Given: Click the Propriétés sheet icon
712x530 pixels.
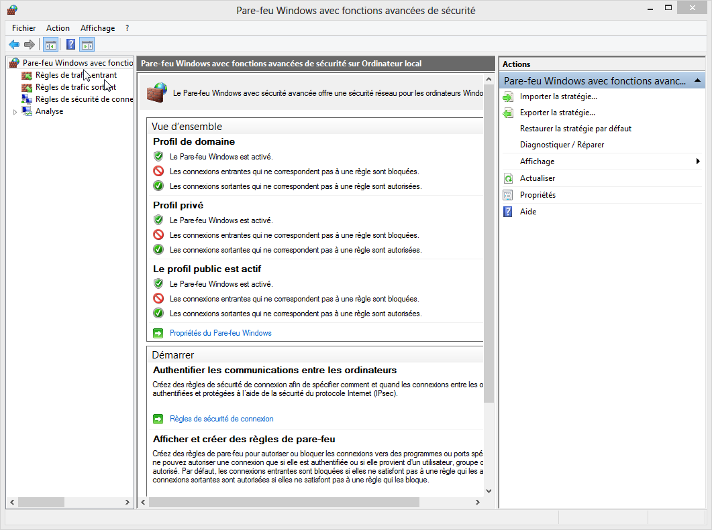Looking at the screenshot, I should pyautogui.click(x=508, y=195).
